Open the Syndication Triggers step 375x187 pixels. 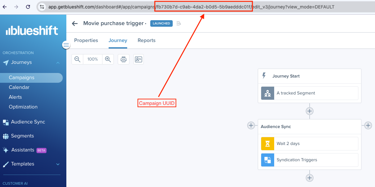pos(310,160)
